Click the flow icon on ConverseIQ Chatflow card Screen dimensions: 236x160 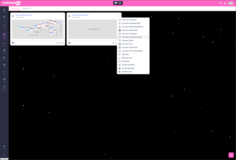69,16
